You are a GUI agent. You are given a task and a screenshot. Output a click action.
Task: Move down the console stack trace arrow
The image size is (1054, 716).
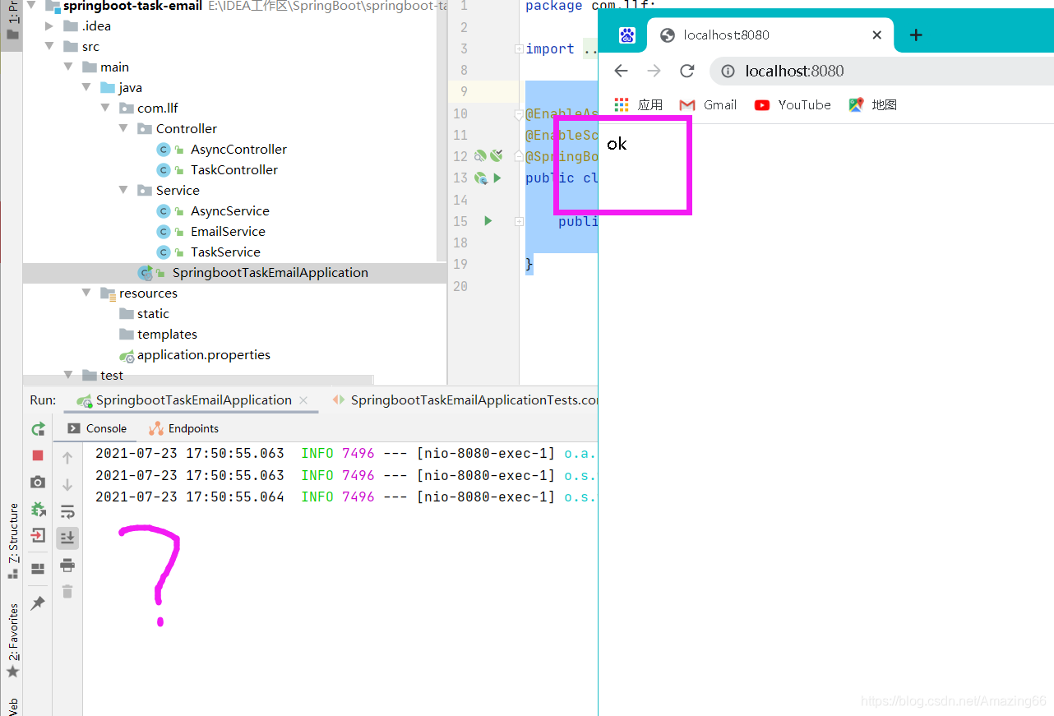(67, 485)
